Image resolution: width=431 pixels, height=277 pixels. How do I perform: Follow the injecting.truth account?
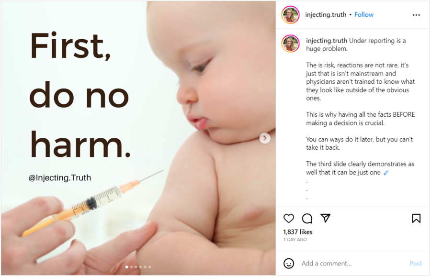click(x=363, y=14)
